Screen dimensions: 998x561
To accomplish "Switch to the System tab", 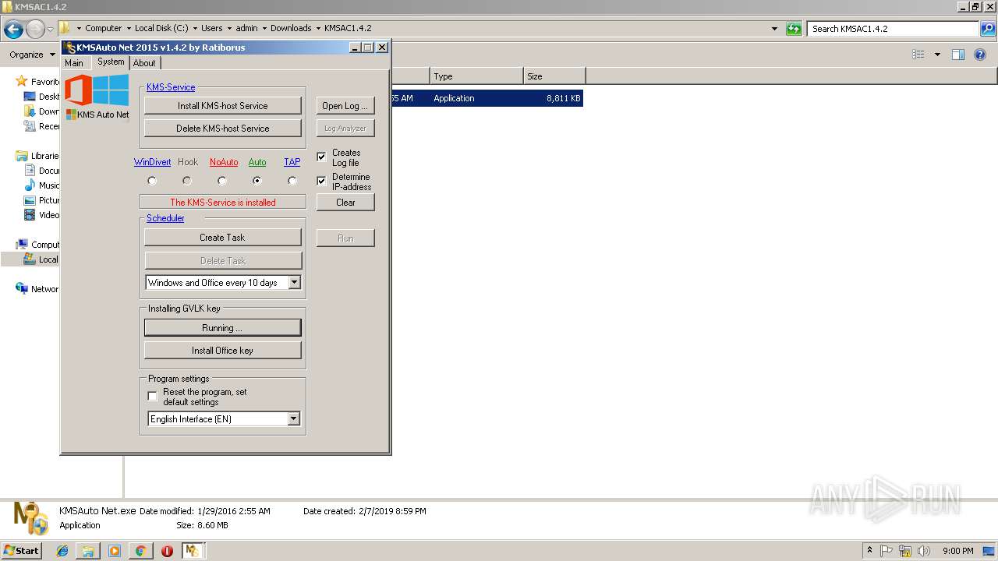I will point(111,62).
